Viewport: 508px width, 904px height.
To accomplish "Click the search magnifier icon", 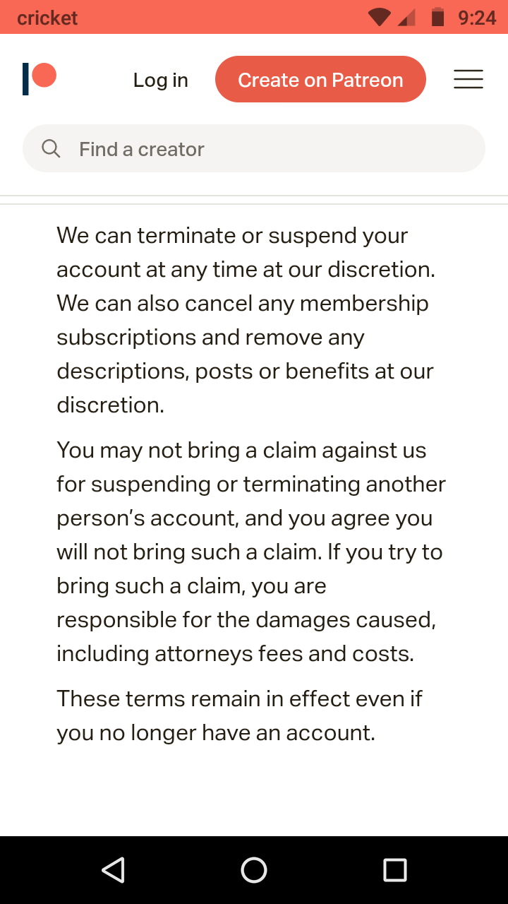I will pos(51,148).
